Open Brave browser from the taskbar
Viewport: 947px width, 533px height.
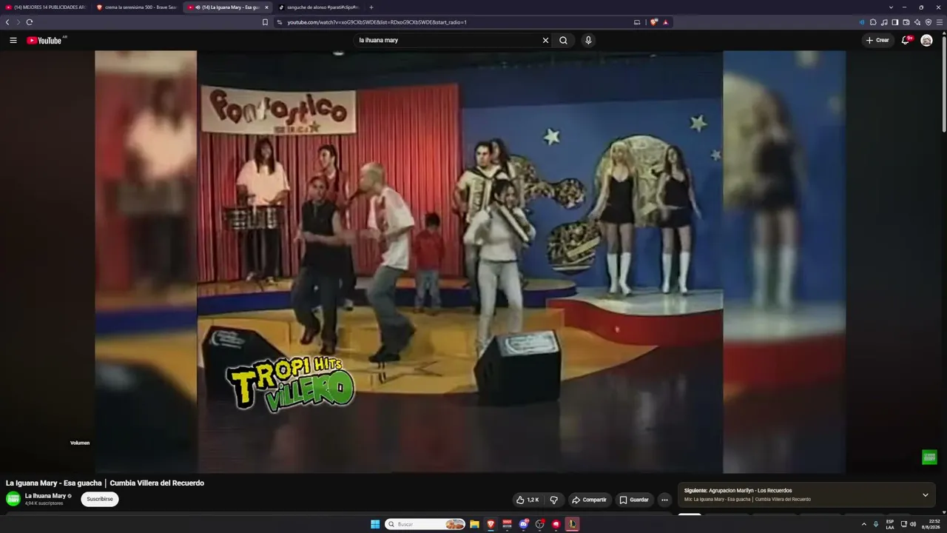[x=491, y=524]
